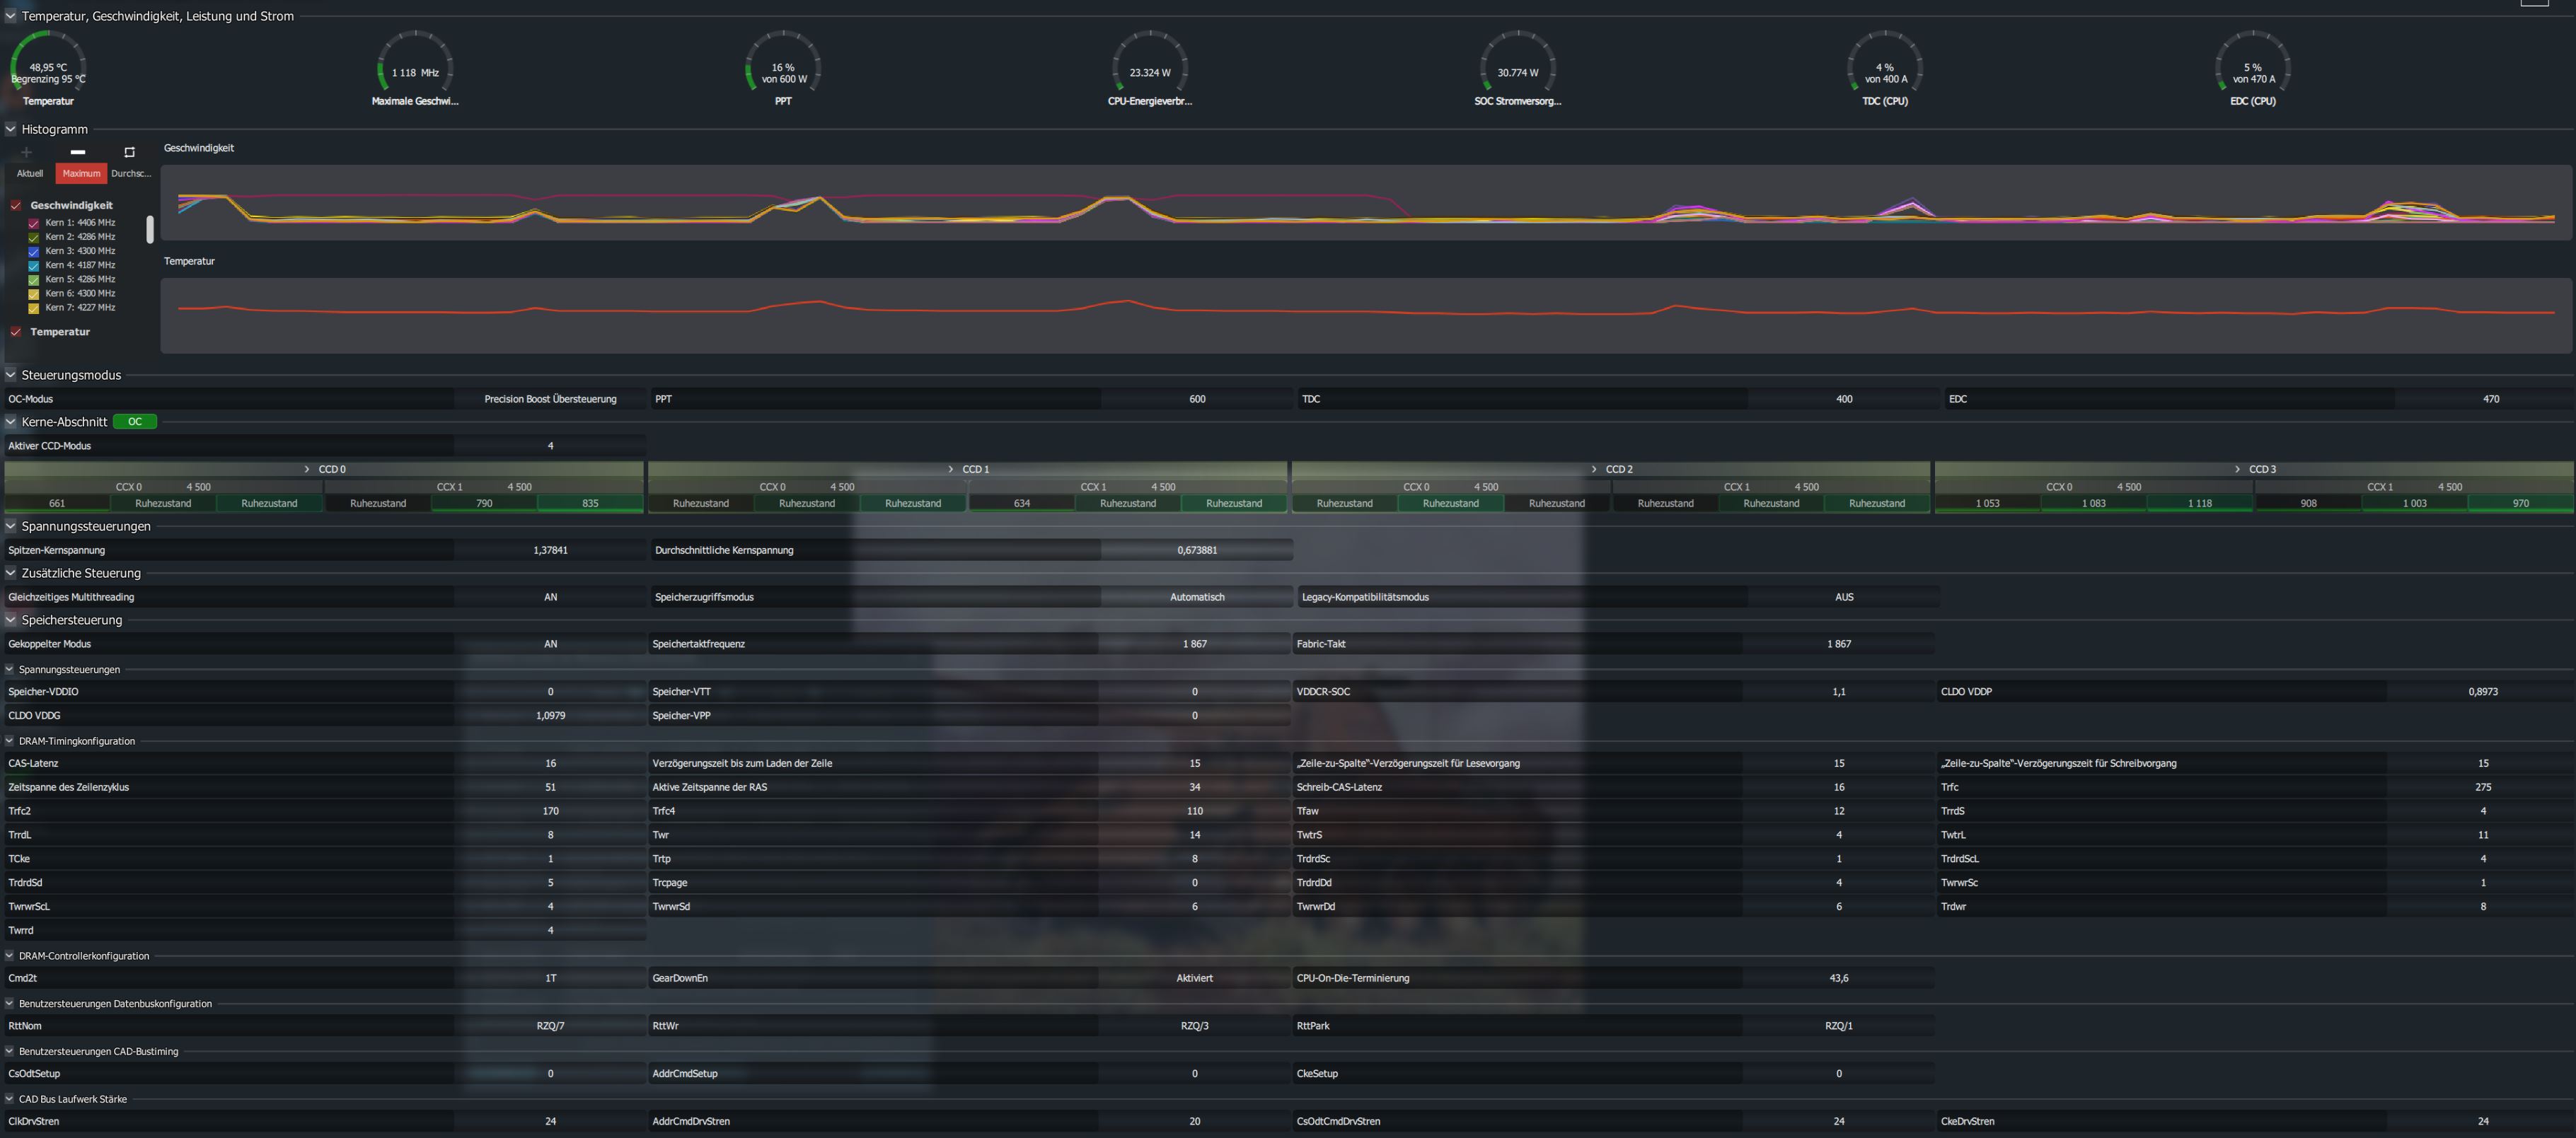Uncheck the Temperatur histogram checkbox

click(x=16, y=332)
